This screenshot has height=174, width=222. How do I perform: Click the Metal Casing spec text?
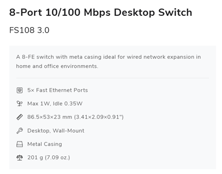(x=45, y=144)
